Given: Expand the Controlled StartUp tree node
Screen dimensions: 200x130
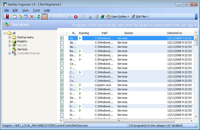Looking at the screenshot, I should tap(9, 53).
